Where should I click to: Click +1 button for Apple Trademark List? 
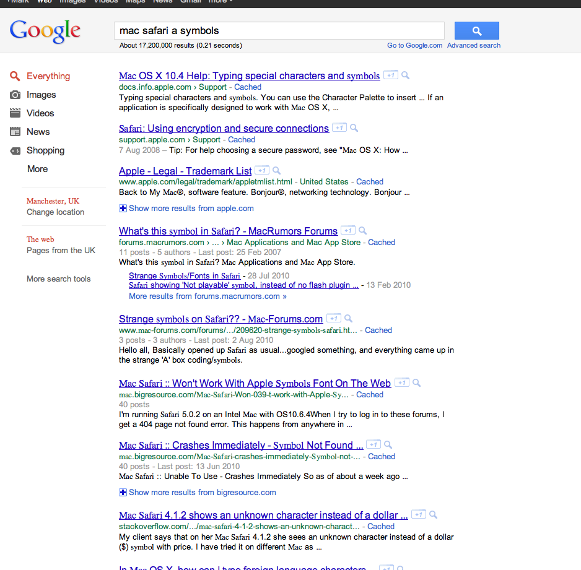[x=263, y=170]
